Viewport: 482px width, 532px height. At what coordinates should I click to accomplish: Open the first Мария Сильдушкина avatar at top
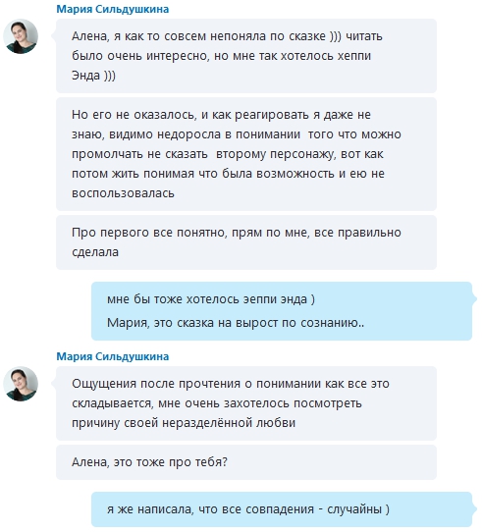point(21,36)
